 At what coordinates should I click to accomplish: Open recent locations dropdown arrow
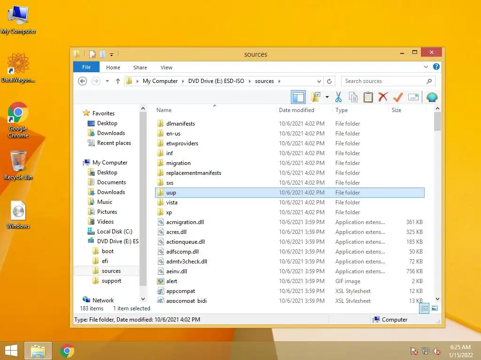coord(107,81)
